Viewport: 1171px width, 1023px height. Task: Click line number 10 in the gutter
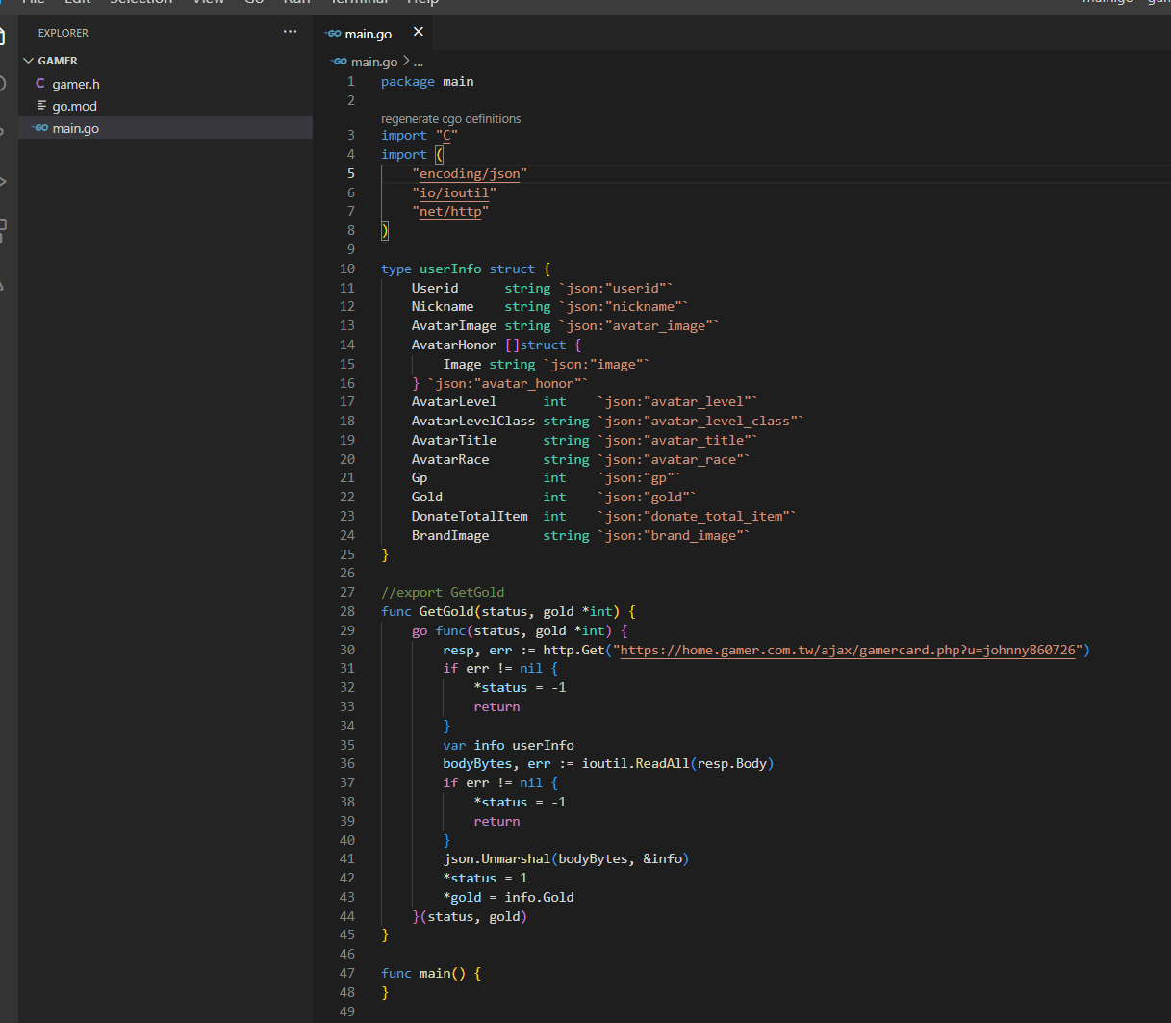point(347,269)
